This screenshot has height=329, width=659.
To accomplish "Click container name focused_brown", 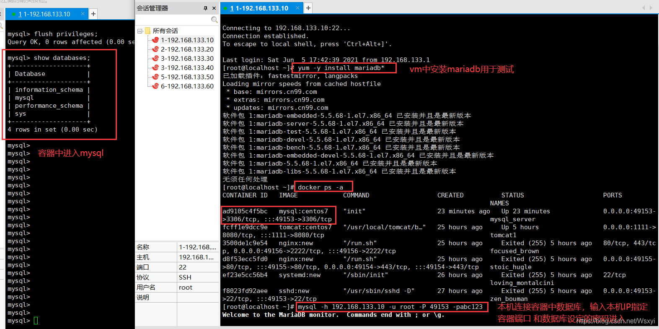I will [514, 251].
